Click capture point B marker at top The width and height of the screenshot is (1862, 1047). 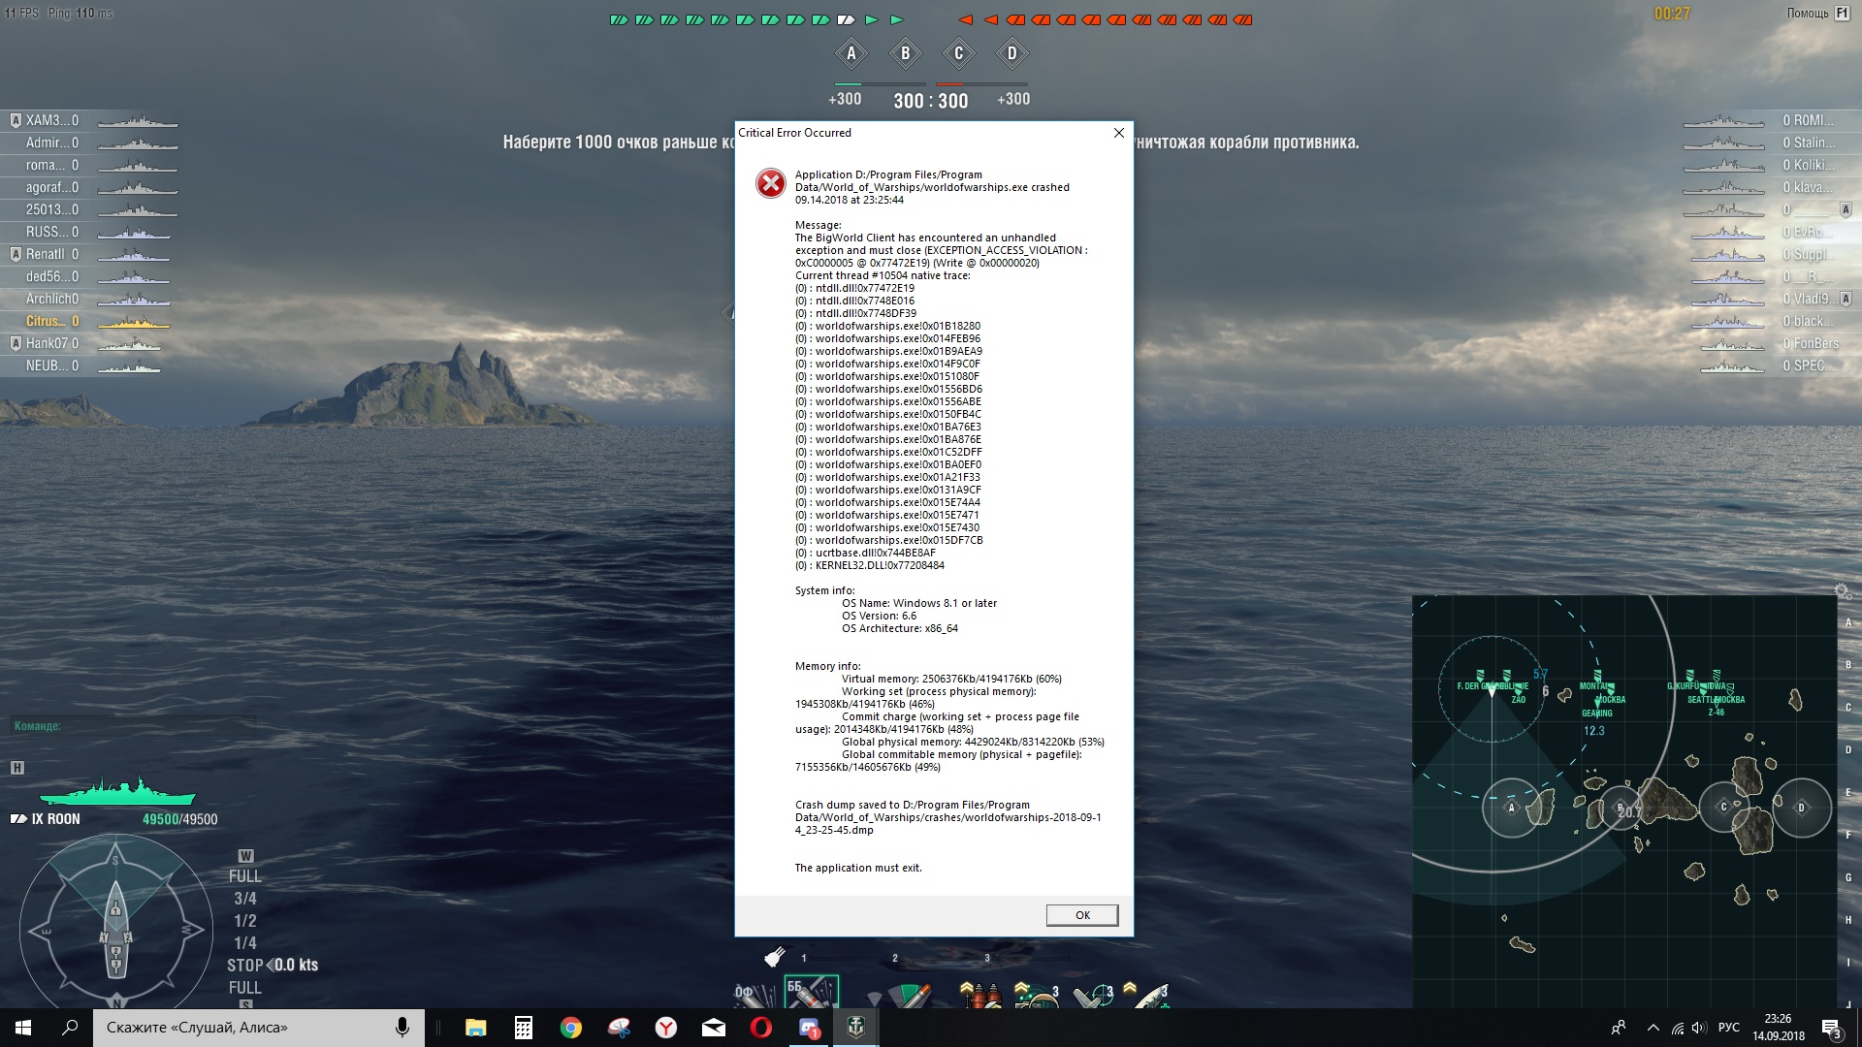tap(905, 53)
